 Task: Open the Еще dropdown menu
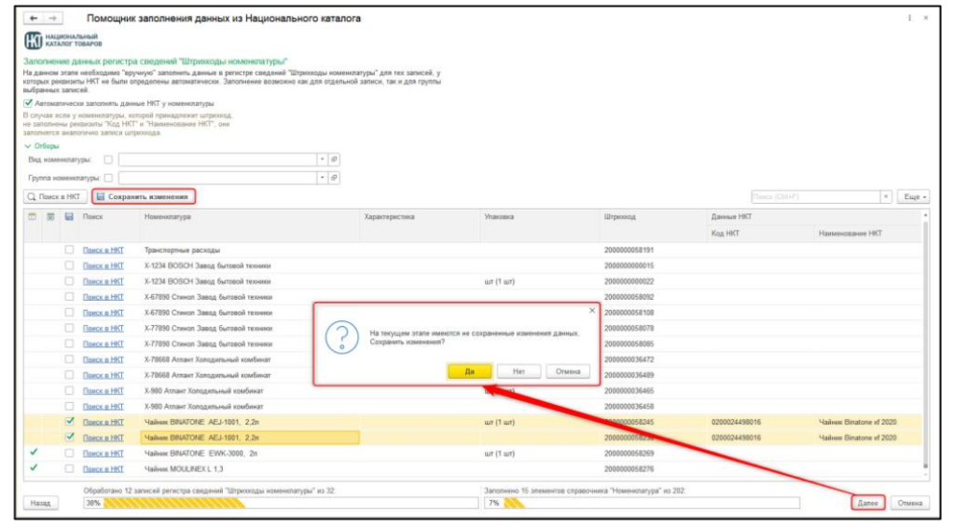point(912,197)
